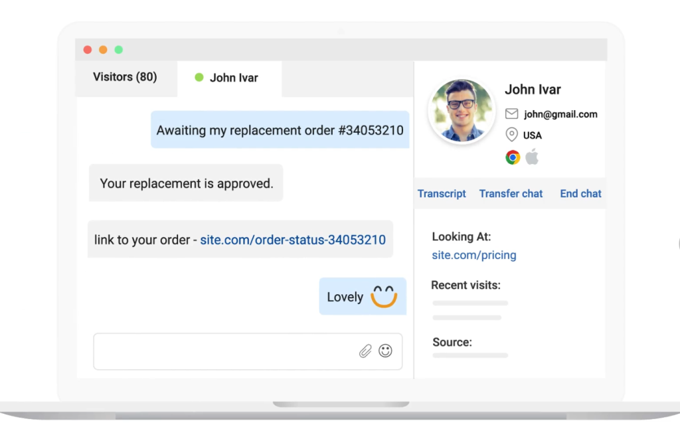The image size is (680, 423).
Task: Click the paperclip attachment icon
Action: tap(365, 351)
